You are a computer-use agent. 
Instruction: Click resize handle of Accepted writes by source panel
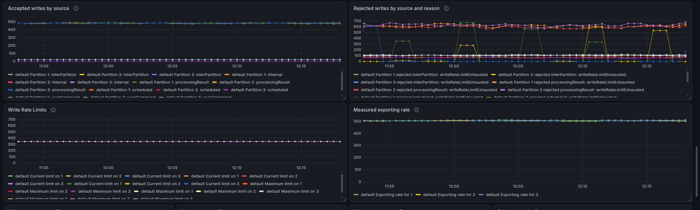(x=344, y=98)
